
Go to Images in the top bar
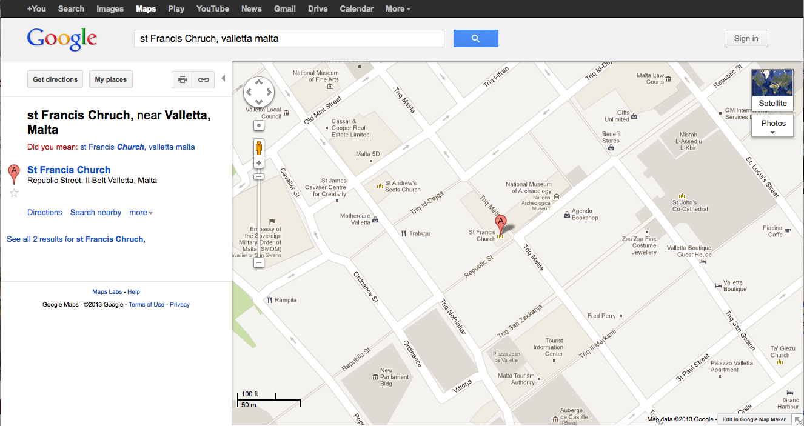[x=110, y=8]
